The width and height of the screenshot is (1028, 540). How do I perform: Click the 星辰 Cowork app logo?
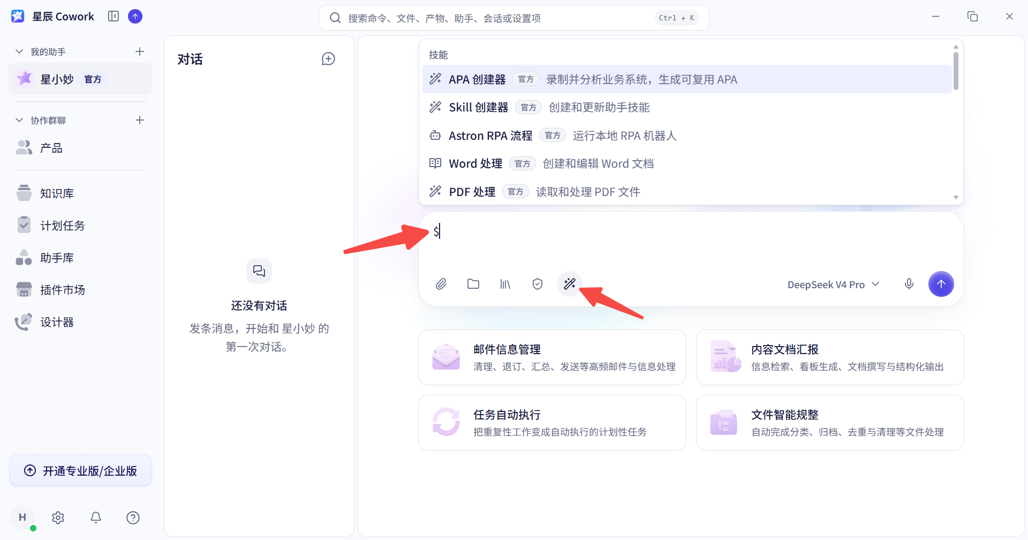(18, 17)
